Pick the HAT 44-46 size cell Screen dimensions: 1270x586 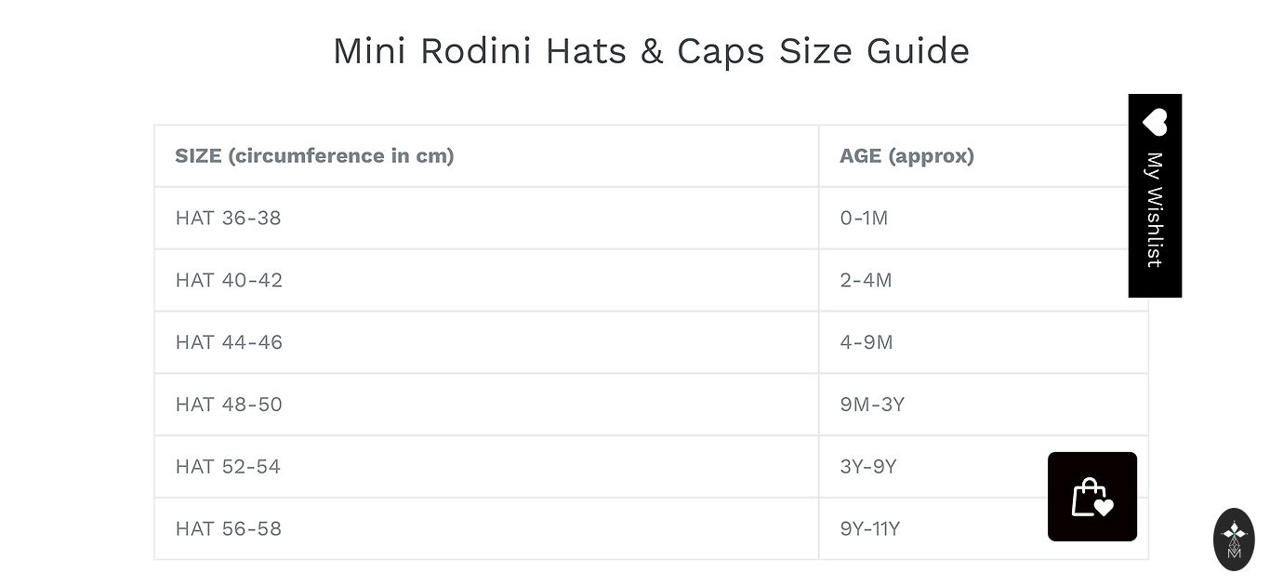(229, 343)
